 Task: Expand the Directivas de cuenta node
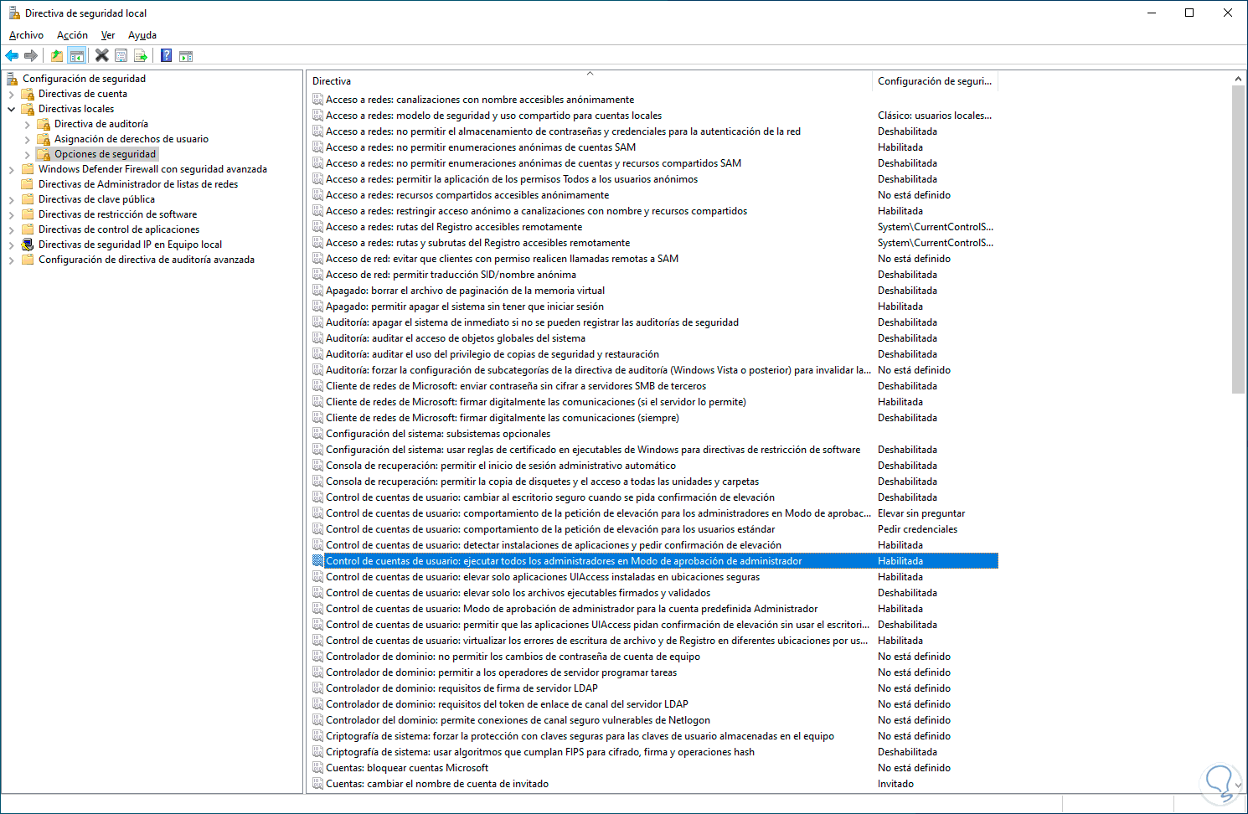click(x=12, y=94)
